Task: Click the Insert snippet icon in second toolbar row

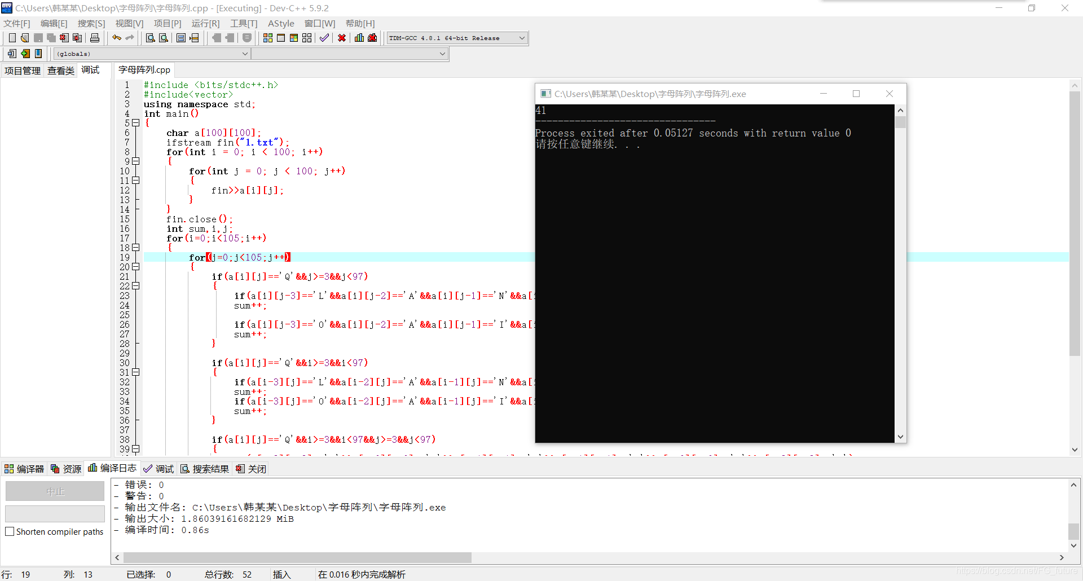Action: (x=12, y=54)
